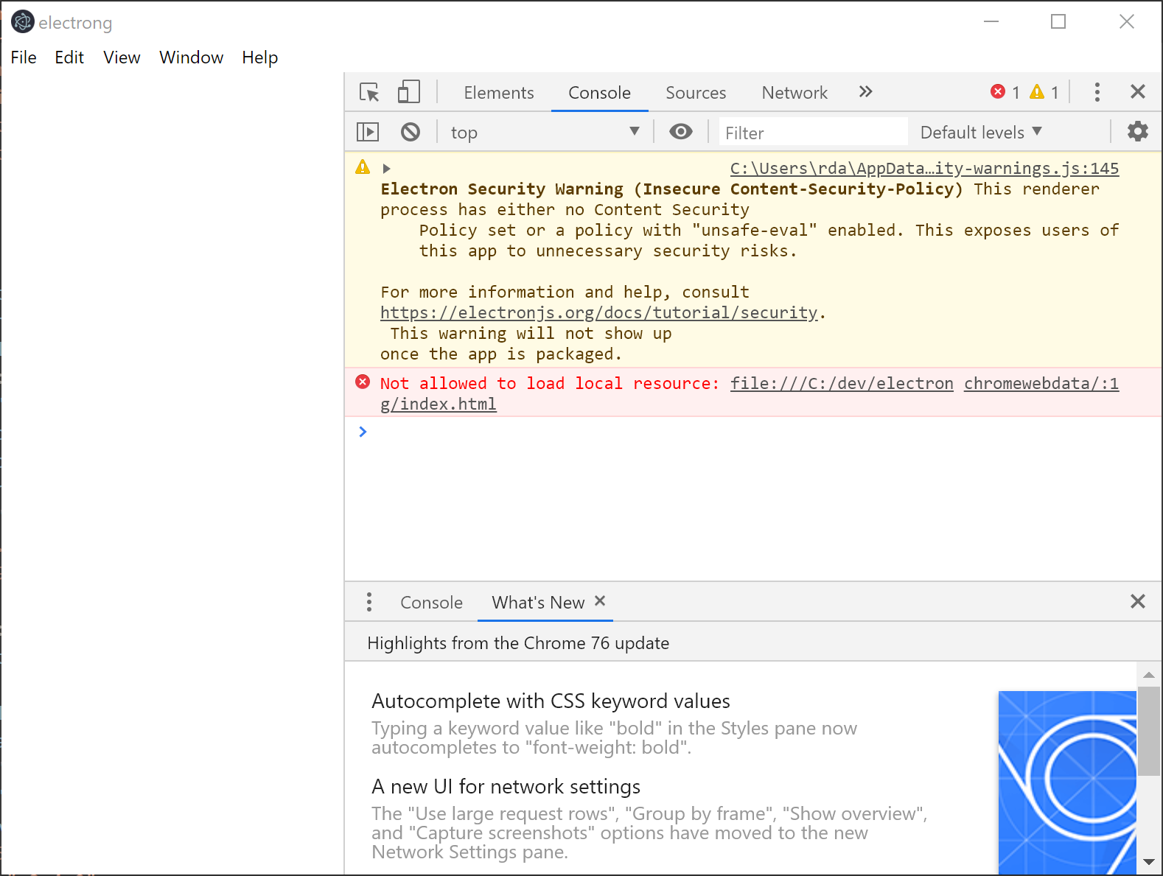Open the Default levels dropdown
1163x876 pixels.
(x=981, y=133)
